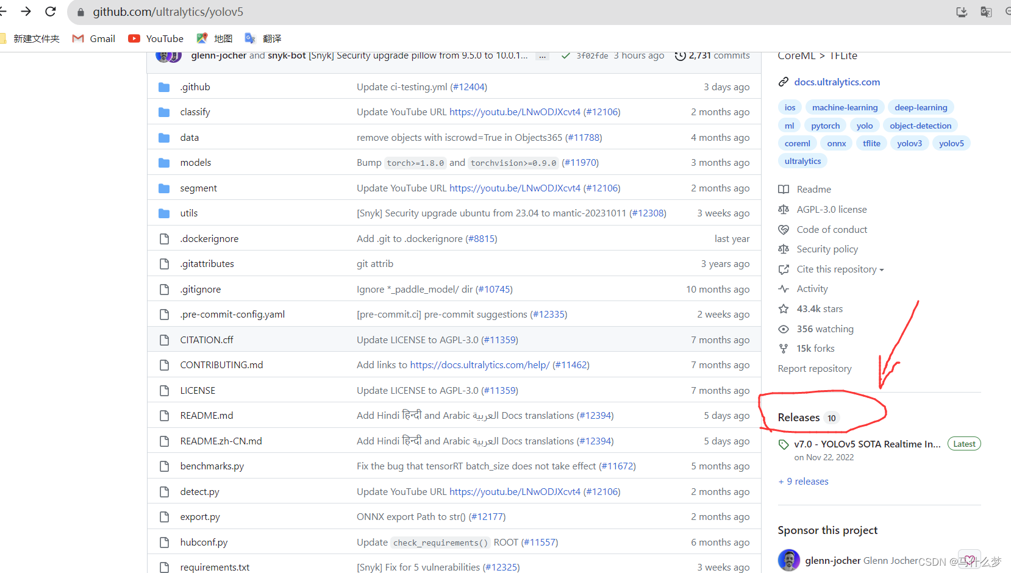Viewport: 1011px width, 573px height.
Task: Open the export.py file
Action: 199,517
